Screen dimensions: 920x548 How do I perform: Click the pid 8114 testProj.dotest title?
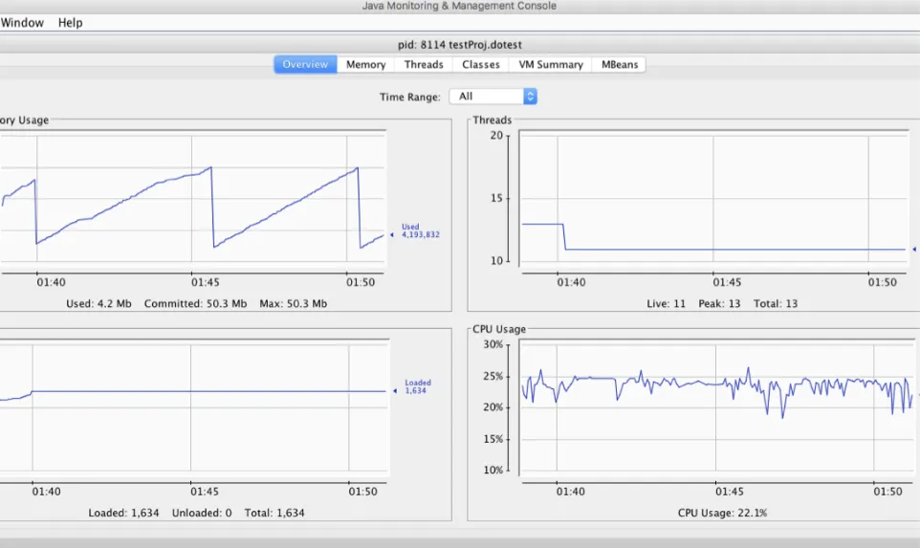[x=459, y=45]
